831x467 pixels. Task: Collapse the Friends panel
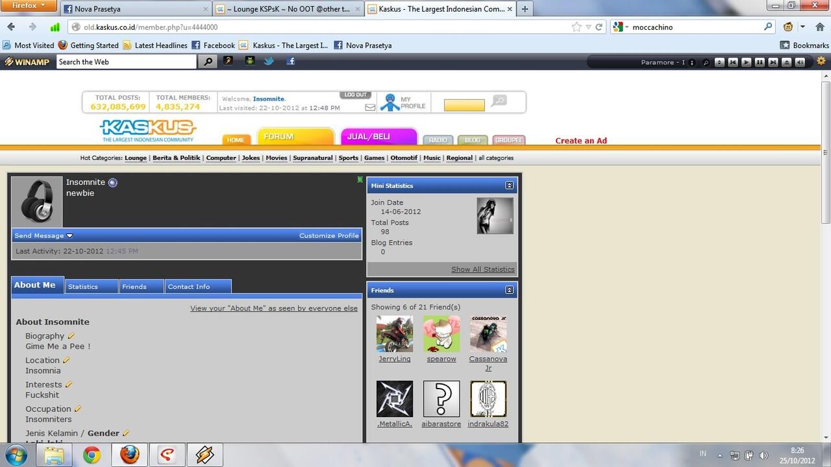coord(510,290)
